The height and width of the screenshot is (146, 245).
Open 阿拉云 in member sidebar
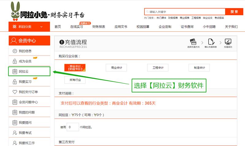pyautogui.click(x=29, y=71)
